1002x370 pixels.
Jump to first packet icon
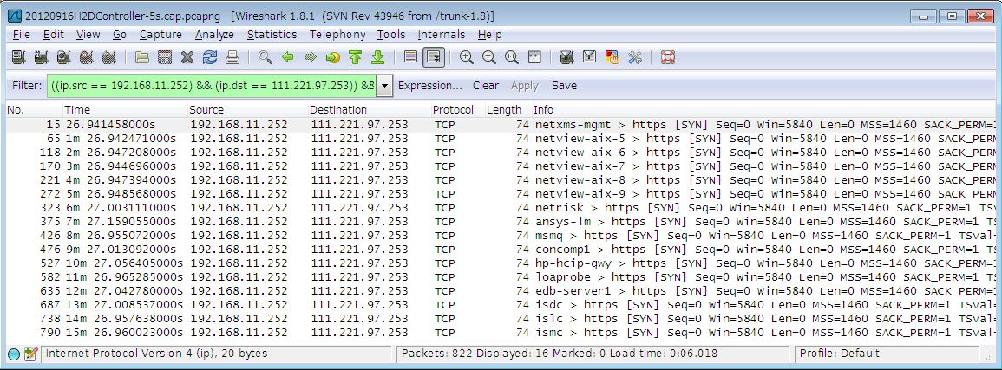pos(356,58)
